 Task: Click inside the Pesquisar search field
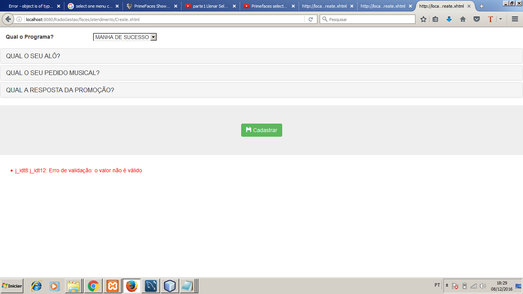click(x=368, y=19)
